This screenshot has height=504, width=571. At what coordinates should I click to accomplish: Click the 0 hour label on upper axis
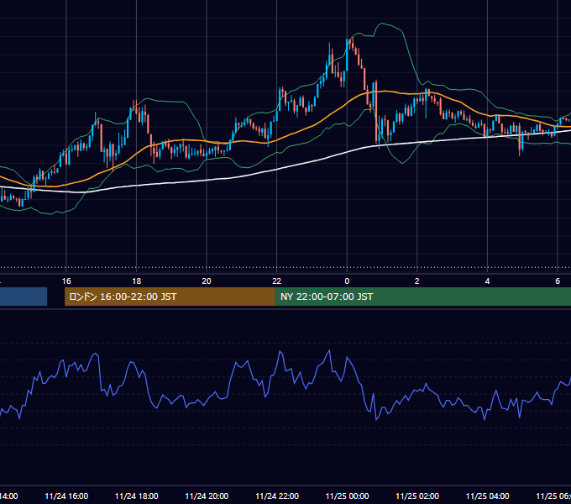coord(347,281)
